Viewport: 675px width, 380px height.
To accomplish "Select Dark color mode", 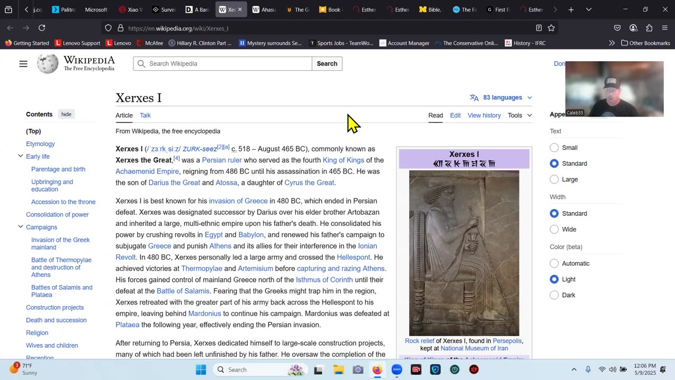I will point(554,295).
